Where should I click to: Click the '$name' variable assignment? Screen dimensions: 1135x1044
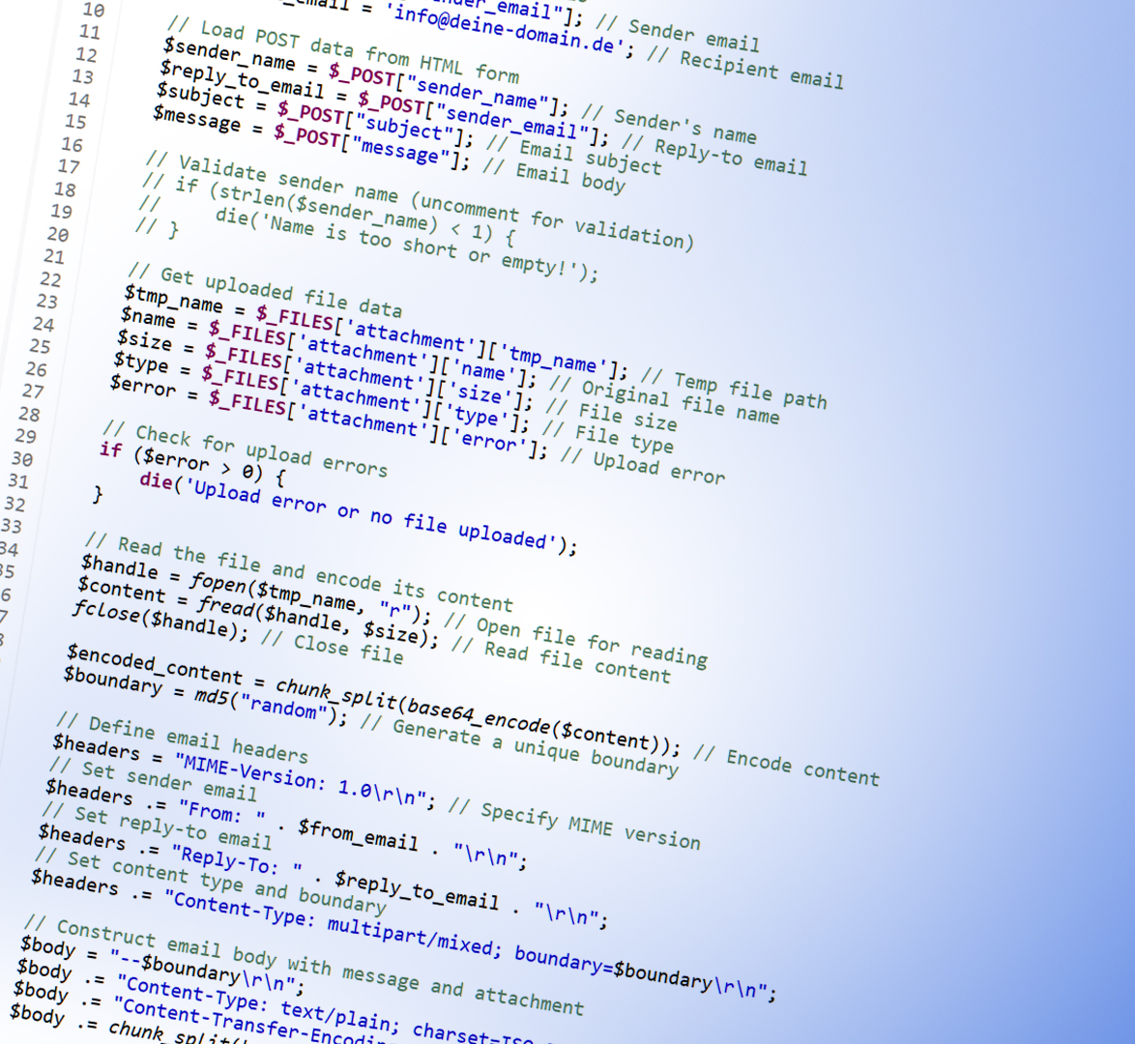(x=148, y=316)
